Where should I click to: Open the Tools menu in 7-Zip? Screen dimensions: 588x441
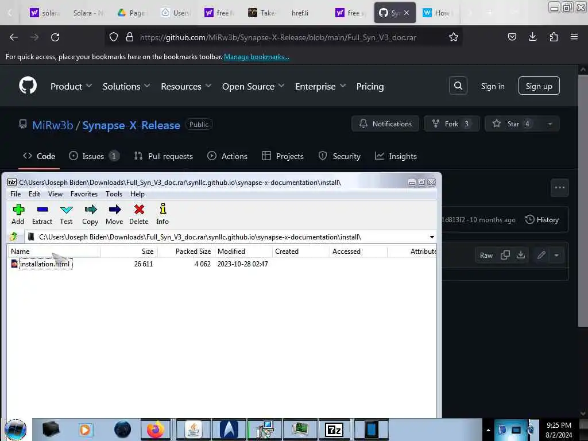click(x=114, y=194)
